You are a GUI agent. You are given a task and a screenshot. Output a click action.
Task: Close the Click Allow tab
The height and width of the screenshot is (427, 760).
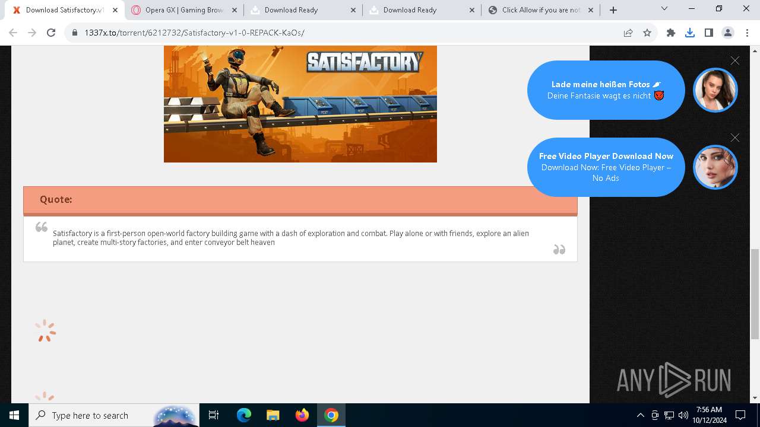point(591,10)
